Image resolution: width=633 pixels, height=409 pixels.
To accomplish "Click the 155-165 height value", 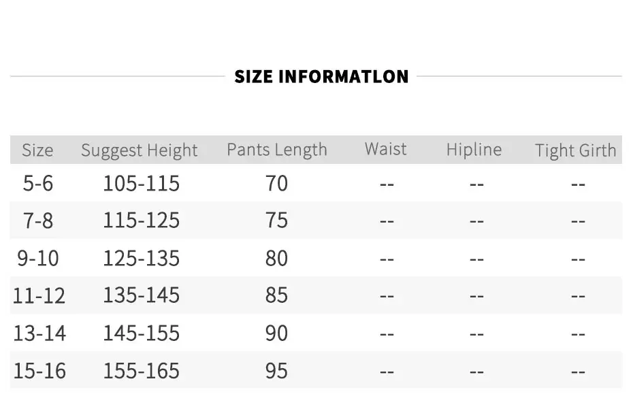I will pyautogui.click(x=142, y=371).
